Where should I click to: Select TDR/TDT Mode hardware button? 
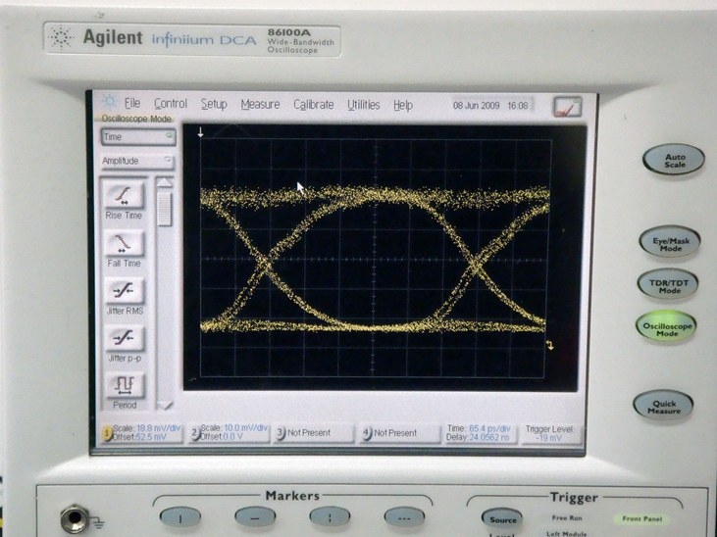coord(668,284)
